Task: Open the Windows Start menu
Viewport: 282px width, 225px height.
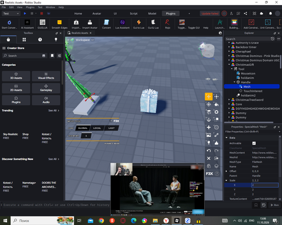Action: pyautogui.click(x=5, y=220)
